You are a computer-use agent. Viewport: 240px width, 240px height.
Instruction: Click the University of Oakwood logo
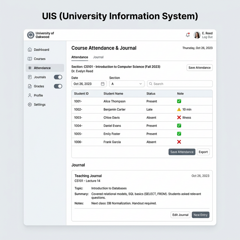31,35
